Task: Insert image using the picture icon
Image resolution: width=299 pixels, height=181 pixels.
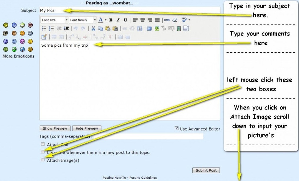Action: [157, 29]
